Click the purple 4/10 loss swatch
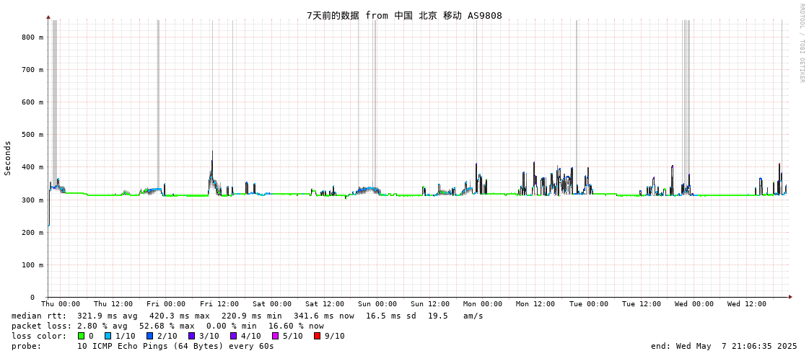The image size is (809, 356). pos(233,336)
